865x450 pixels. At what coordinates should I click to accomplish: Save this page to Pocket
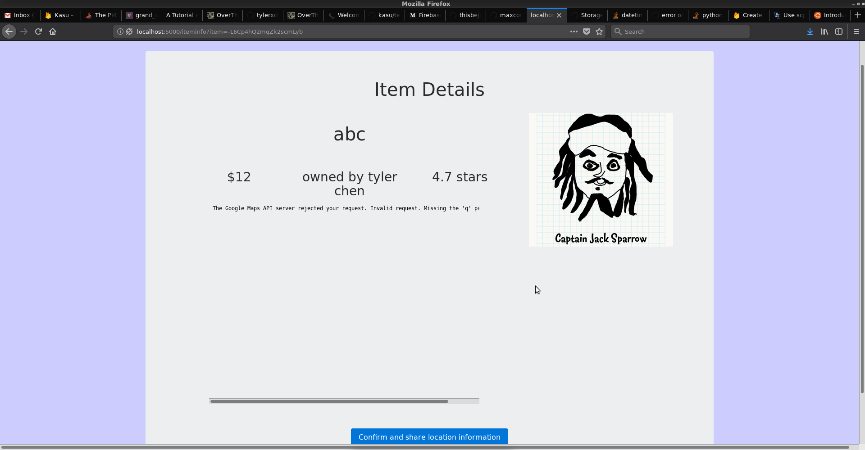click(x=587, y=31)
